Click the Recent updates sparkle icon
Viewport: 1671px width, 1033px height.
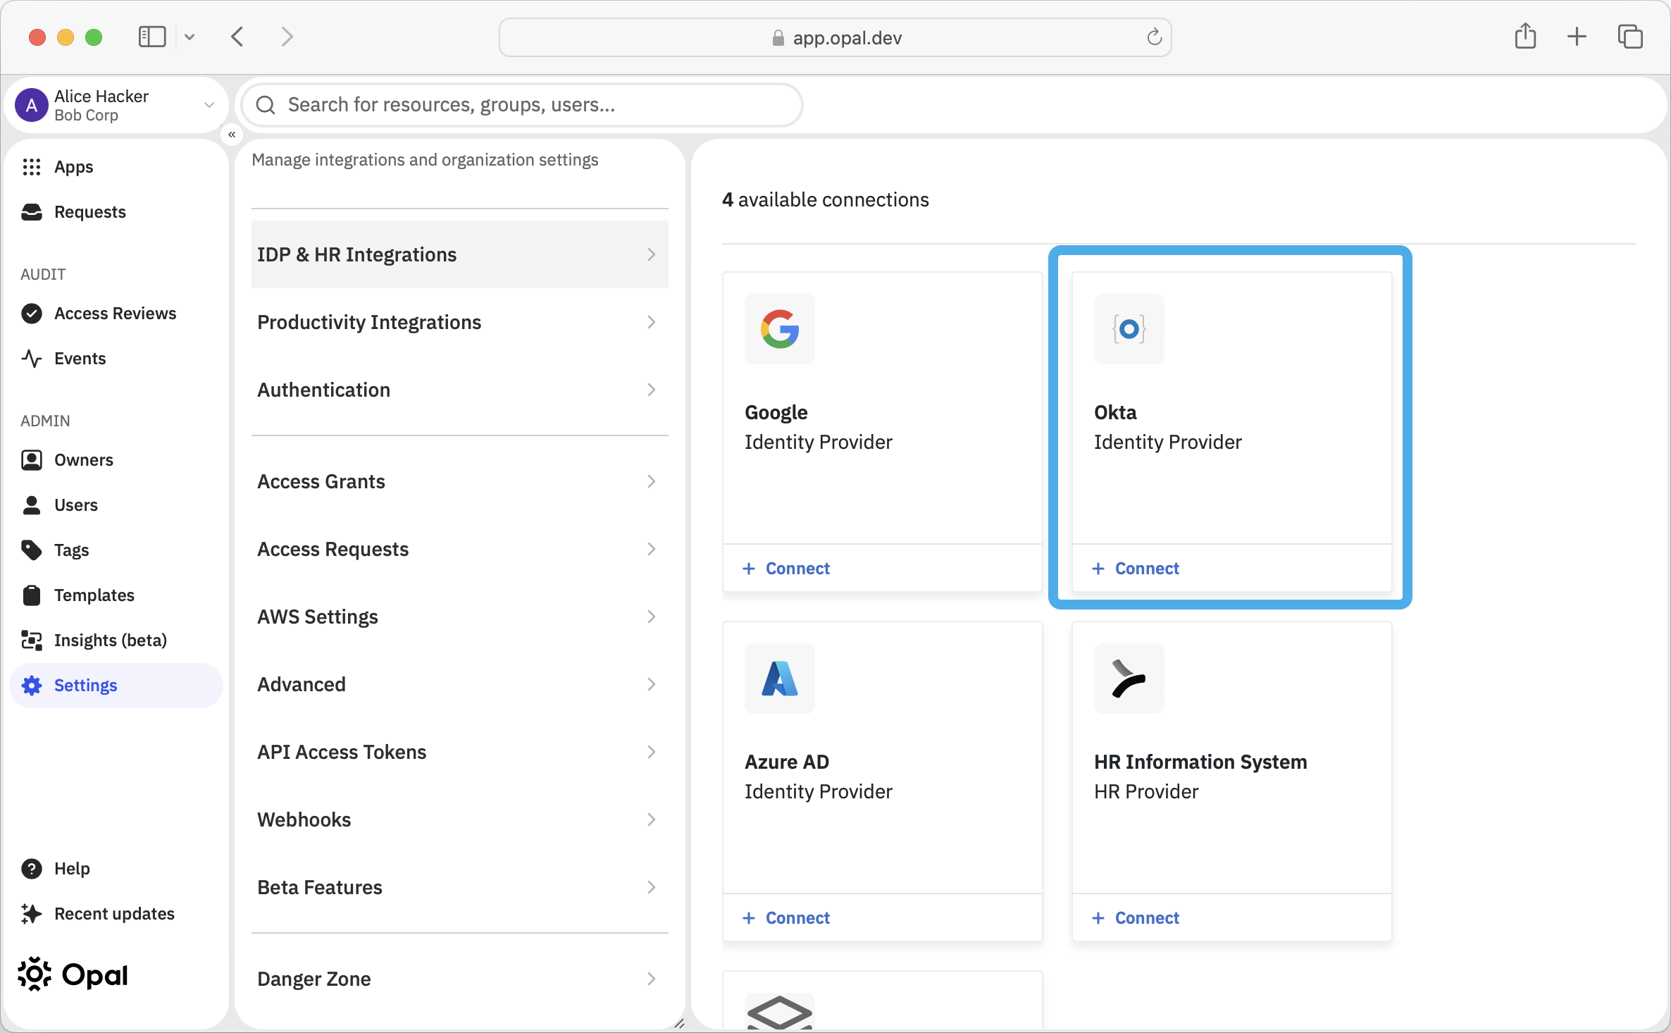coord(32,914)
